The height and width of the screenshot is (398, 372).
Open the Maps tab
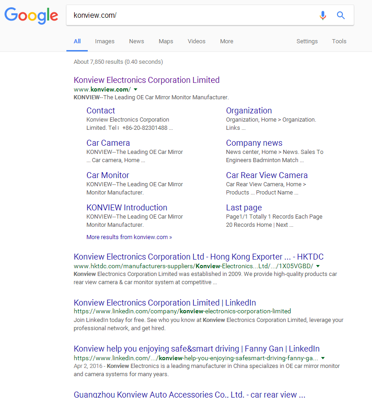(166, 41)
